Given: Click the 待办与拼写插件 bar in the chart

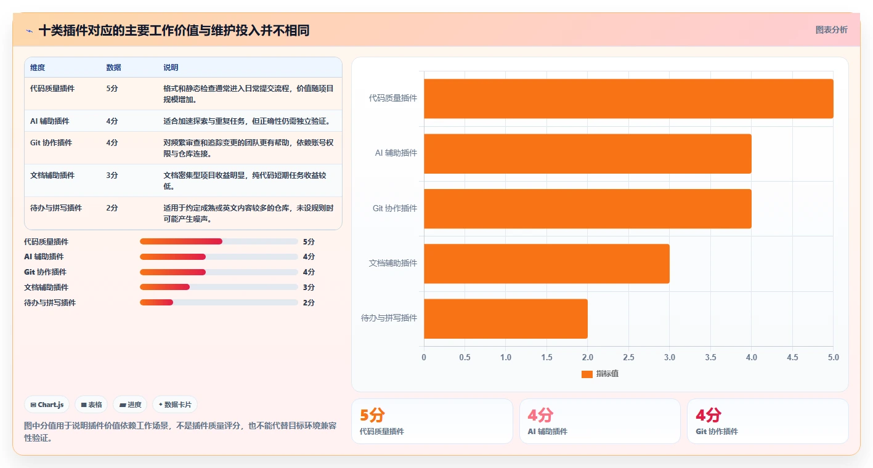Looking at the screenshot, I should point(506,318).
